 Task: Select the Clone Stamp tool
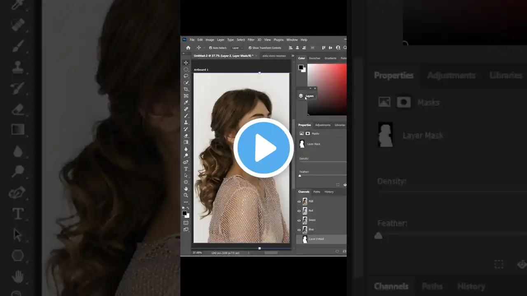click(186, 123)
